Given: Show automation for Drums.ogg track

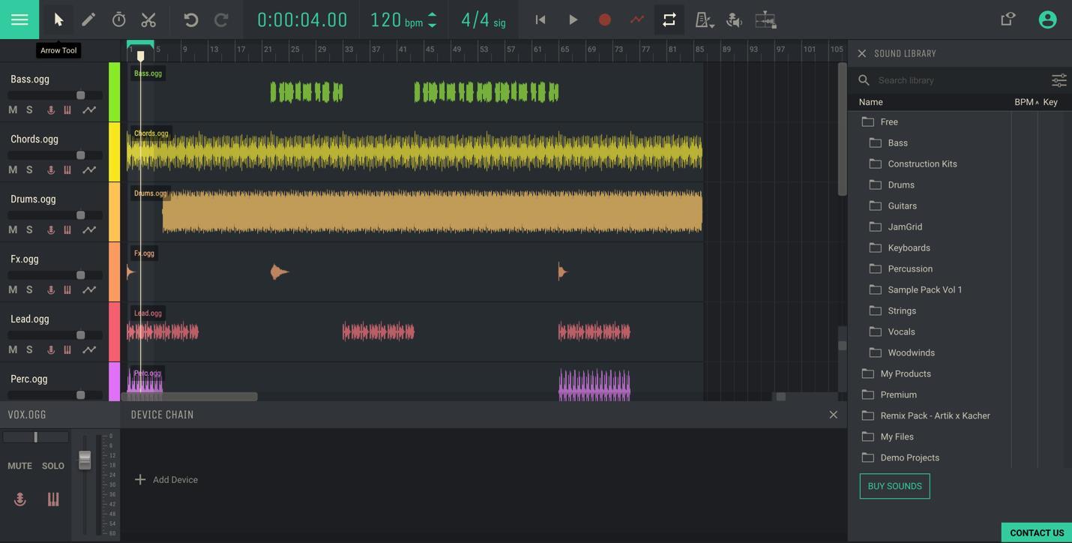Looking at the screenshot, I should point(89,229).
